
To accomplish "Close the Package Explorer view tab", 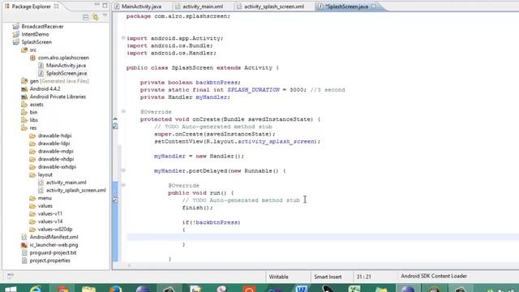I will pyautogui.click(x=56, y=6).
